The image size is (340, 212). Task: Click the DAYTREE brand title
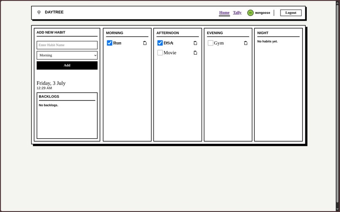[x=54, y=12]
